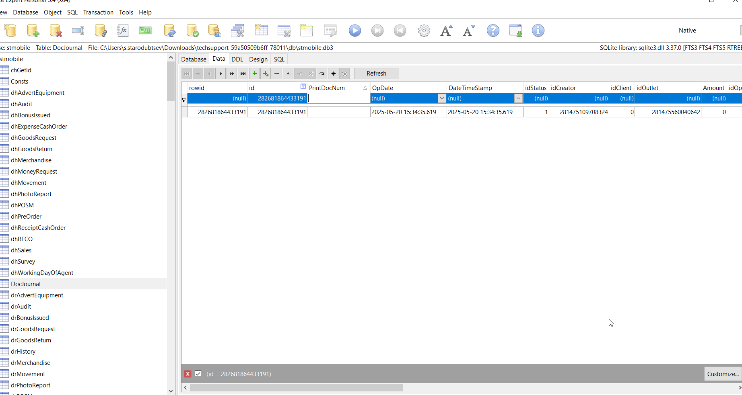Open the DateTimeStamp filter dropdown
Image resolution: width=742 pixels, height=395 pixels.
coord(518,98)
